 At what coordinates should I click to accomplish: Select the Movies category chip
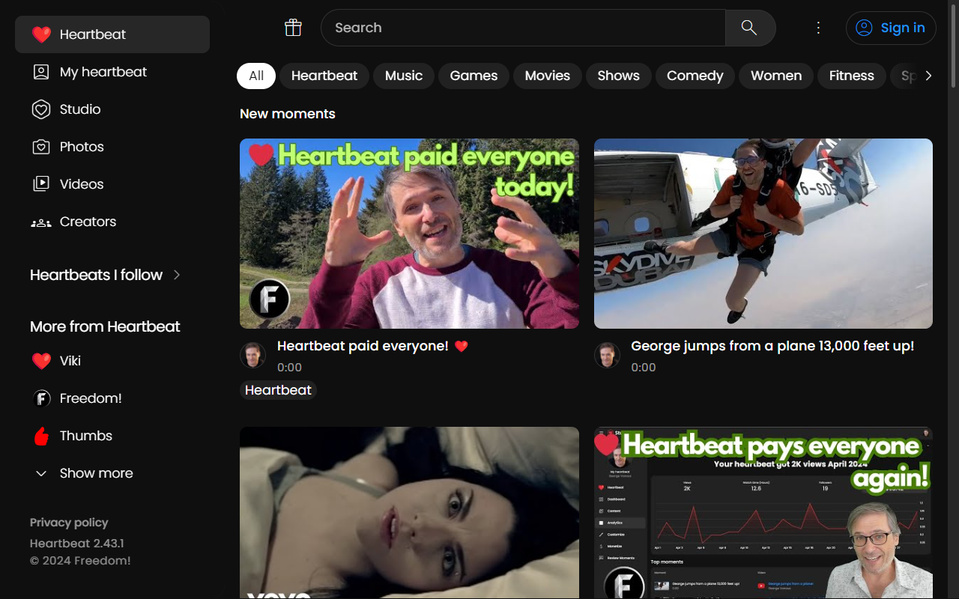(548, 76)
